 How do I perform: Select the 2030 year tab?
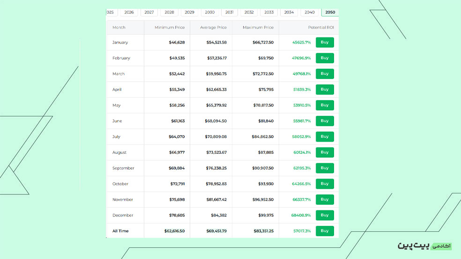click(209, 12)
